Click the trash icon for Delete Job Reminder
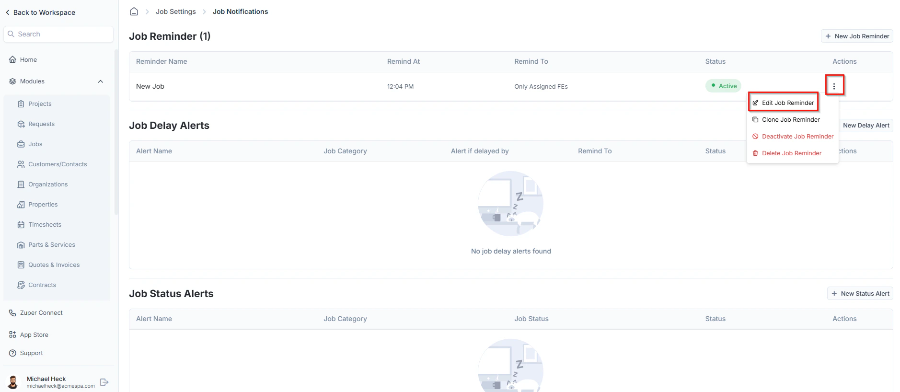 pyautogui.click(x=755, y=153)
